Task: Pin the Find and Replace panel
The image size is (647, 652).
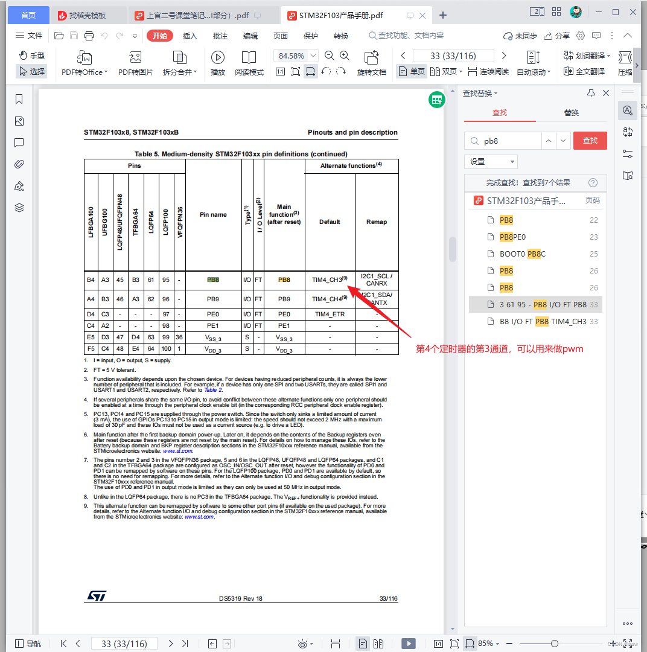Action: [591, 93]
